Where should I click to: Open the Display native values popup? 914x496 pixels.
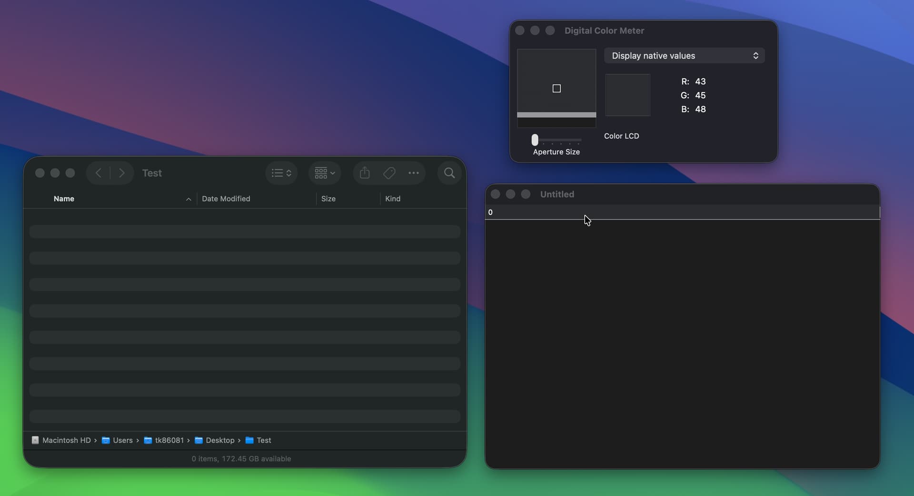click(x=684, y=56)
